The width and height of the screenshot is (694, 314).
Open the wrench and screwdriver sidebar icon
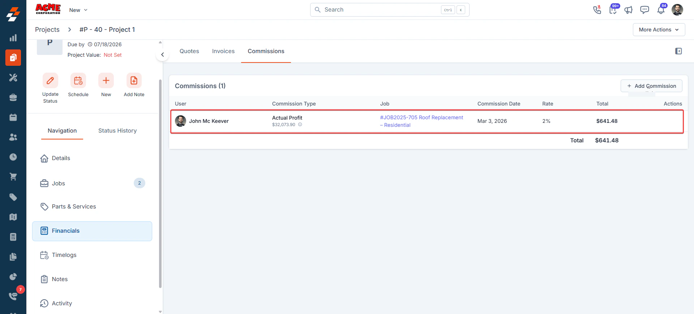pos(13,78)
